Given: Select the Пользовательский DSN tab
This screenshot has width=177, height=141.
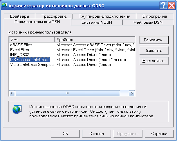Looking at the screenshot, I should coord(37,22).
